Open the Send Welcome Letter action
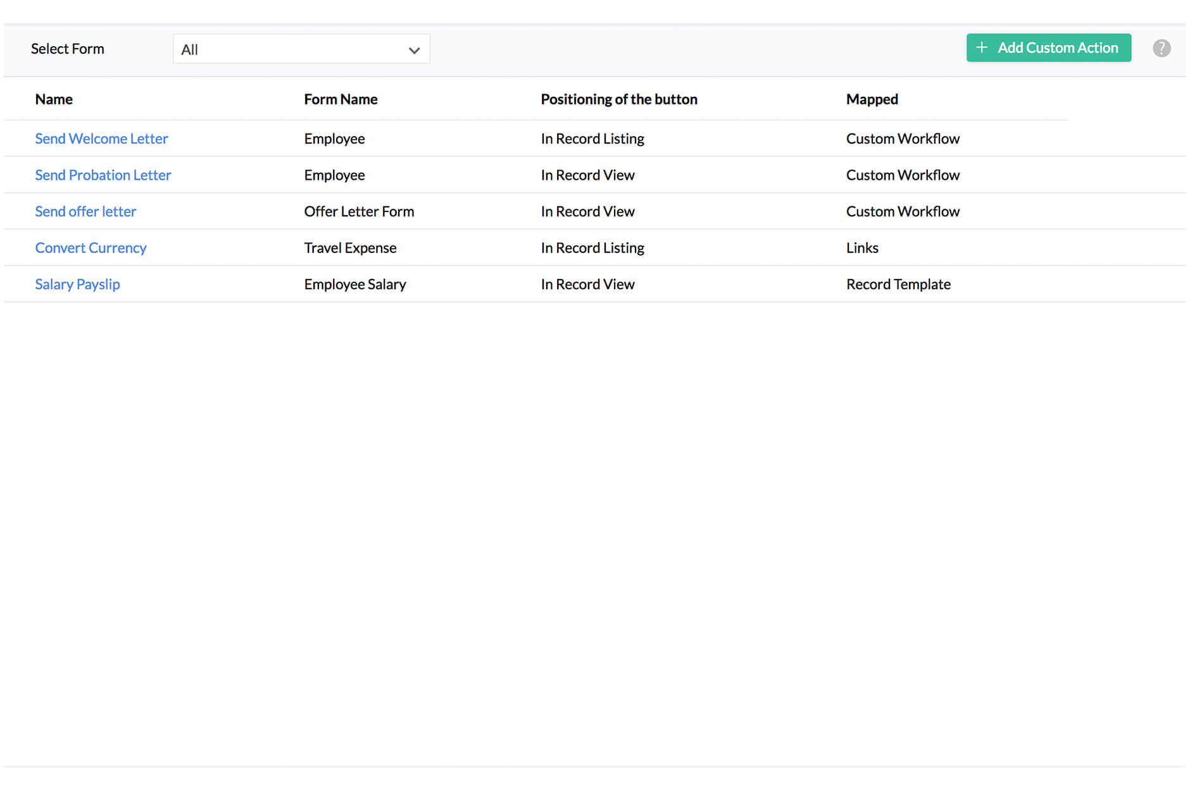Image resolution: width=1190 pixels, height=791 pixels. [101, 138]
